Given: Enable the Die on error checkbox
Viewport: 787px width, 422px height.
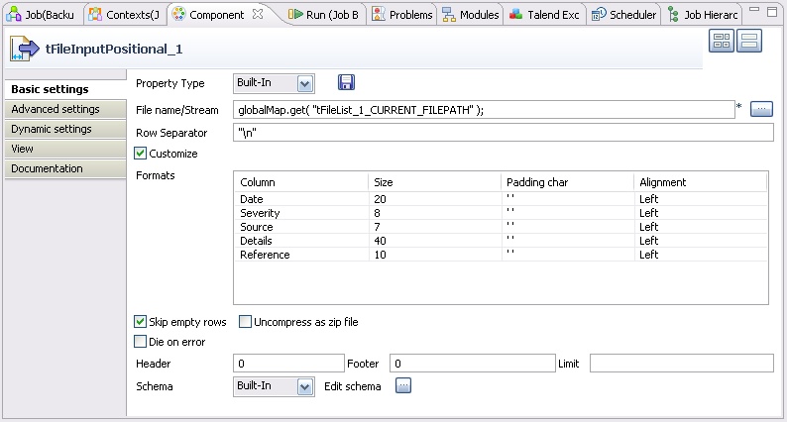Looking at the screenshot, I should click(x=141, y=342).
